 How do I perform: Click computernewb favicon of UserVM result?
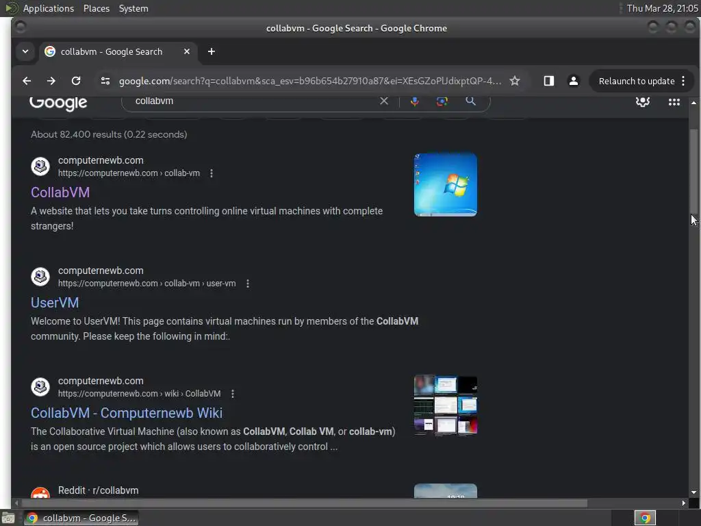click(40, 277)
